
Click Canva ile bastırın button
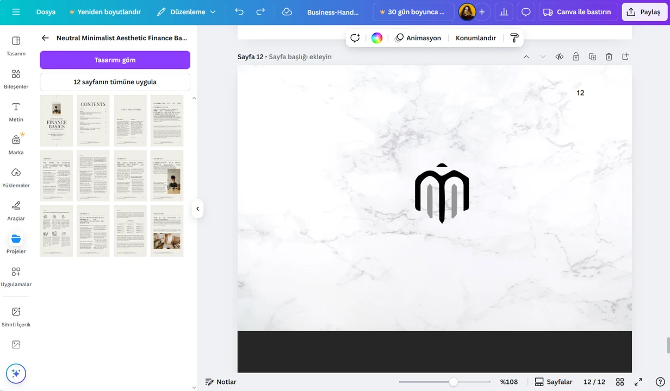click(578, 12)
